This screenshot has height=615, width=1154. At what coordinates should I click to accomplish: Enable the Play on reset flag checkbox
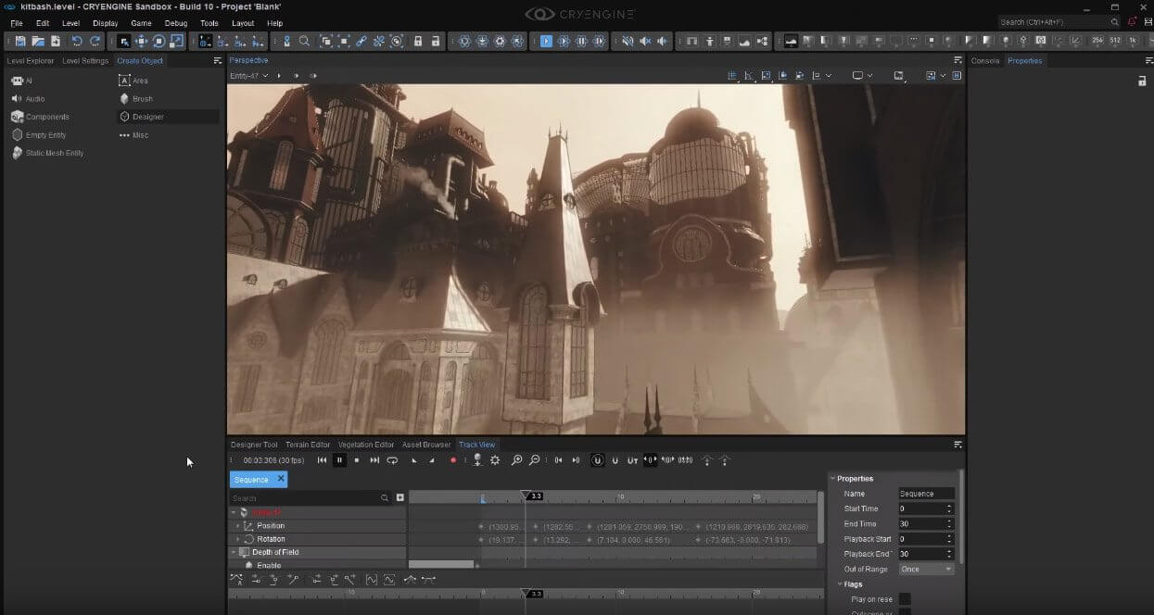[x=906, y=598]
